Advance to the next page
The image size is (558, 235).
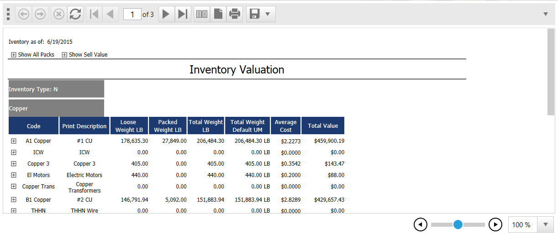coord(166,14)
